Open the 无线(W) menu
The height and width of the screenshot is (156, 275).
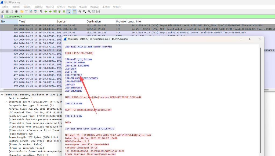94,7
